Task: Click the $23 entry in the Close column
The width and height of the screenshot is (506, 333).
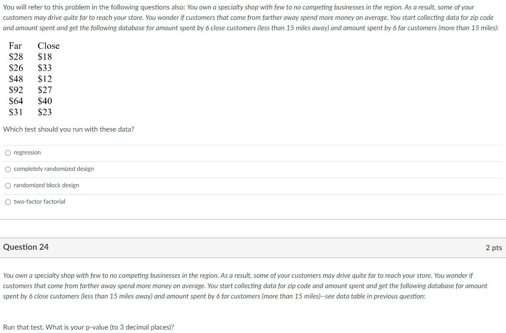Action: [45, 112]
